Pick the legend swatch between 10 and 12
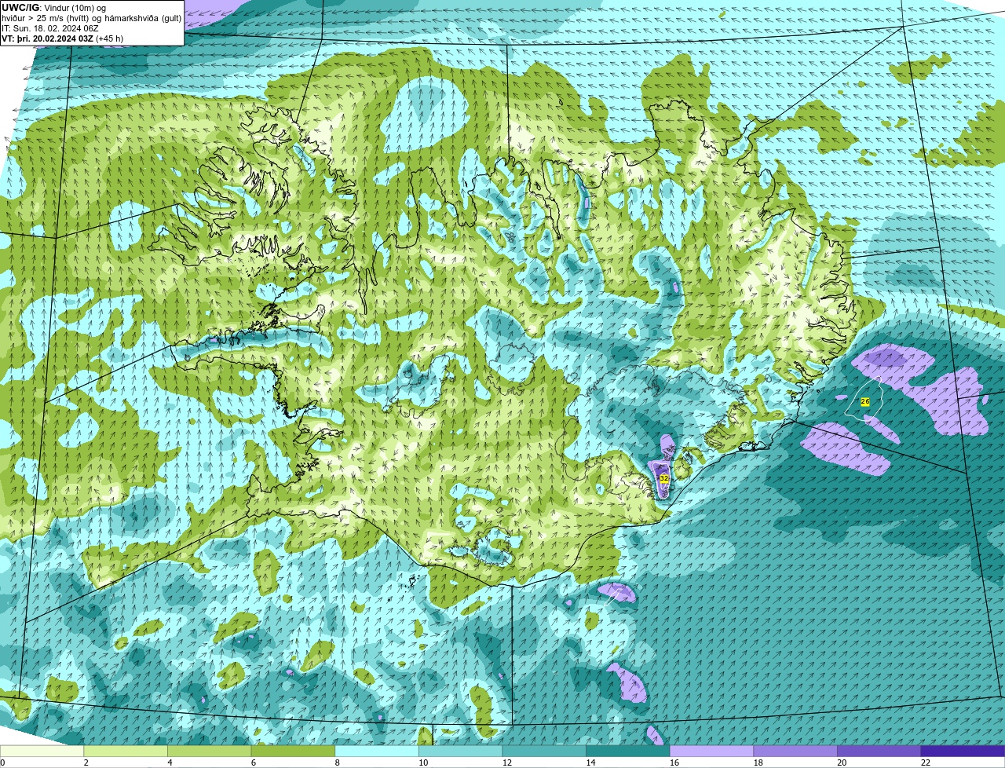The width and height of the screenshot is (1005, 768). tap(461, 751)
